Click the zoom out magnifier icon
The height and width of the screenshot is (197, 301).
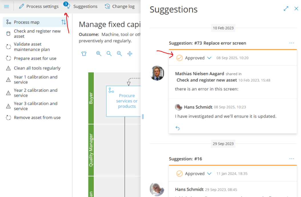[x=119, y=54]
